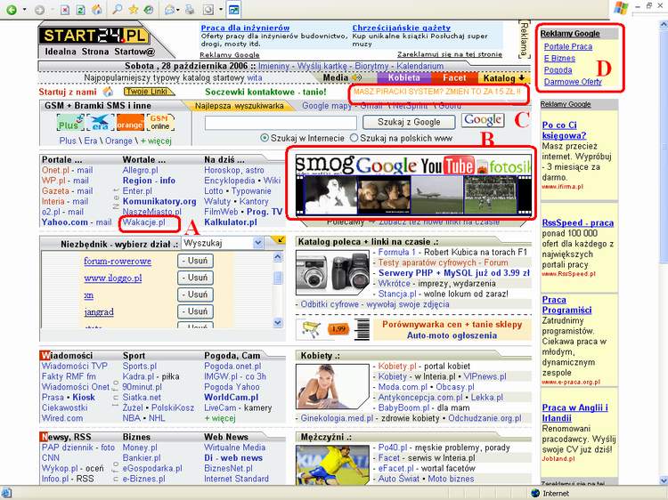Screen dimensions: 668x500
Task: Open the Wyszukaj section combo box
Action: tap(223, 243)
